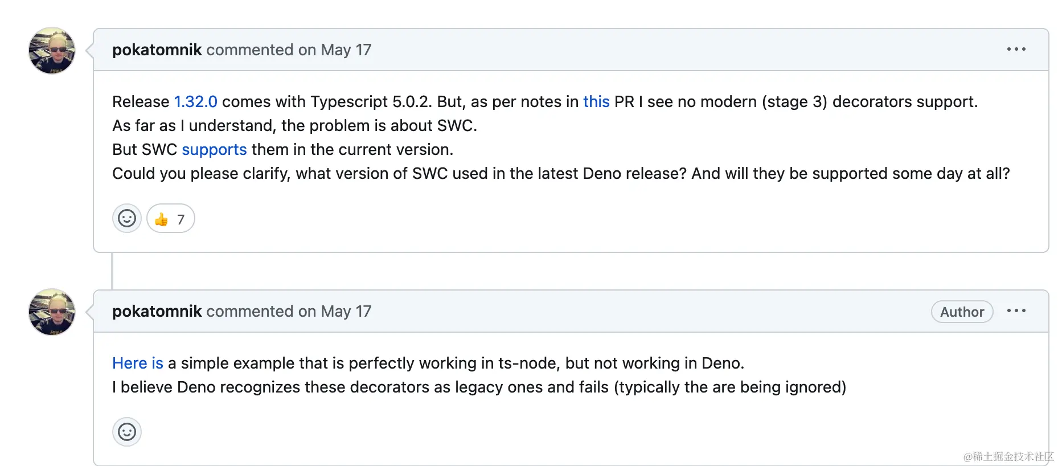This screenshot has height=466, width=1058.
Task: Click the Author badge label
Action: 962,312
